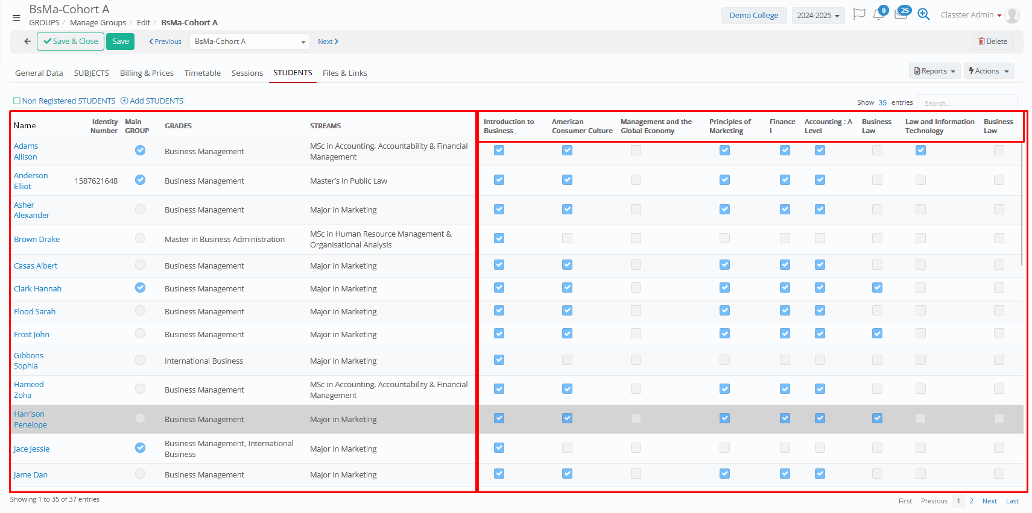
Task: Switch to the Timetable tab
Action: 202,73
